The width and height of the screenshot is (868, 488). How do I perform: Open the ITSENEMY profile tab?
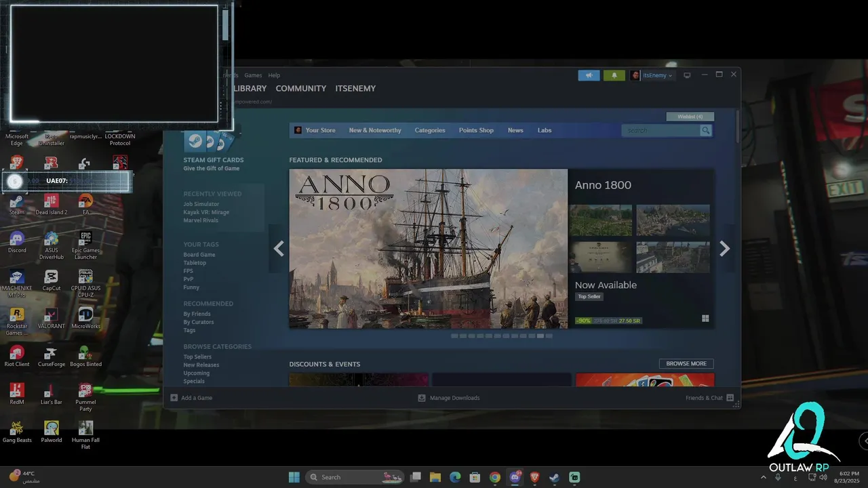(355, 89)
